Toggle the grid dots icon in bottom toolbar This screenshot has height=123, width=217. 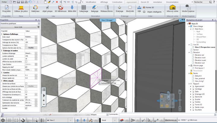pyautogui.click(x=9, y=120)
